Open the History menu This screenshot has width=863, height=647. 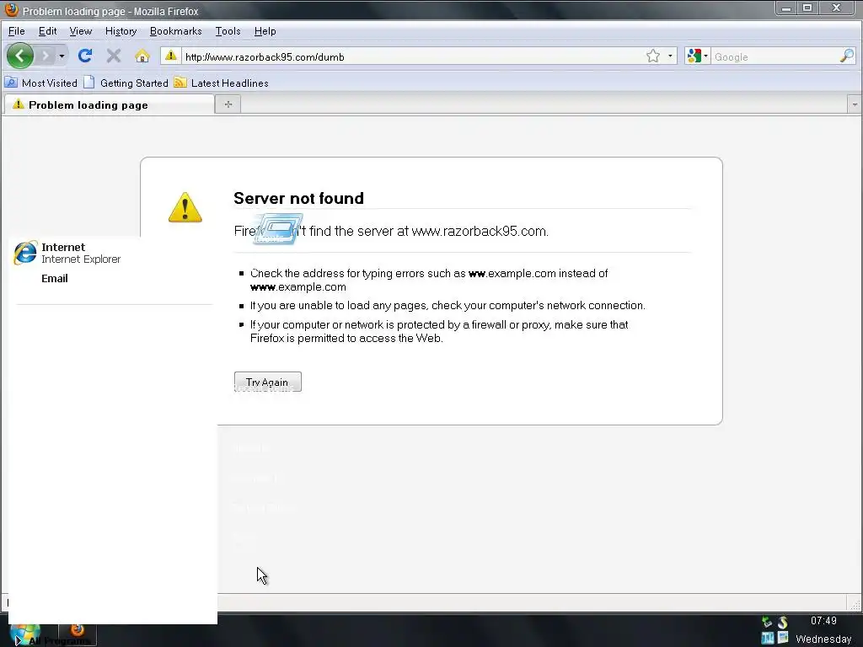click(121, 31)
